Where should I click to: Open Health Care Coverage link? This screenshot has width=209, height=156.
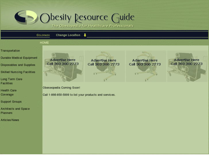click(9, 92)
